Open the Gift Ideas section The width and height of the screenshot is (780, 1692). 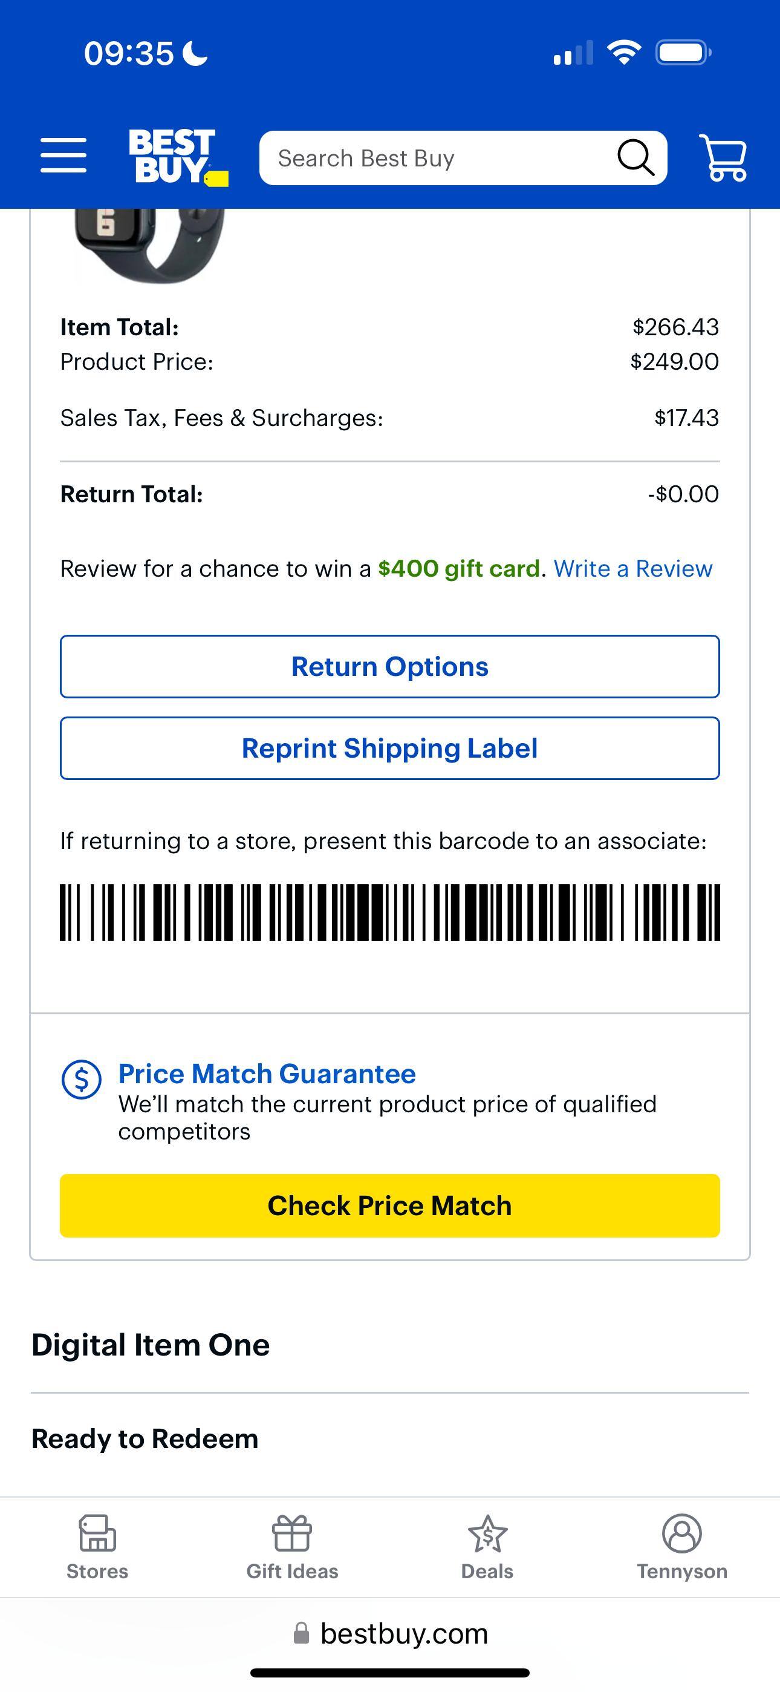(291, 1536)
